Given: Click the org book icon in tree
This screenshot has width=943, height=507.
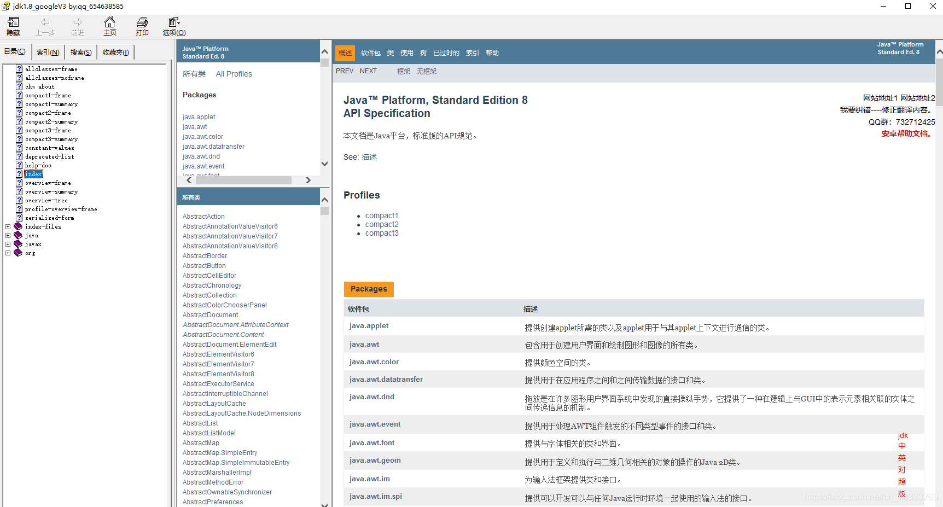Looking at the screenshot, I should coord(18,253).
